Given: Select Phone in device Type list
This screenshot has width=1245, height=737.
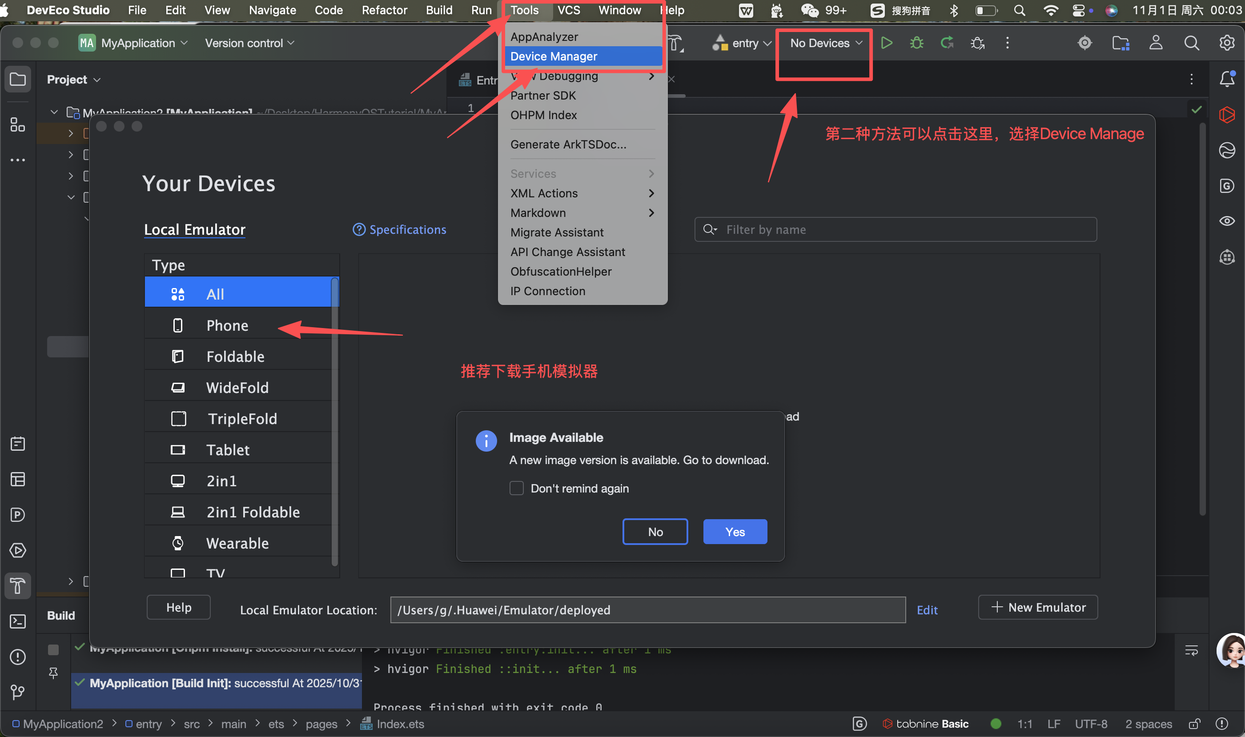Looking at the screenshot, I should point(227,325).
